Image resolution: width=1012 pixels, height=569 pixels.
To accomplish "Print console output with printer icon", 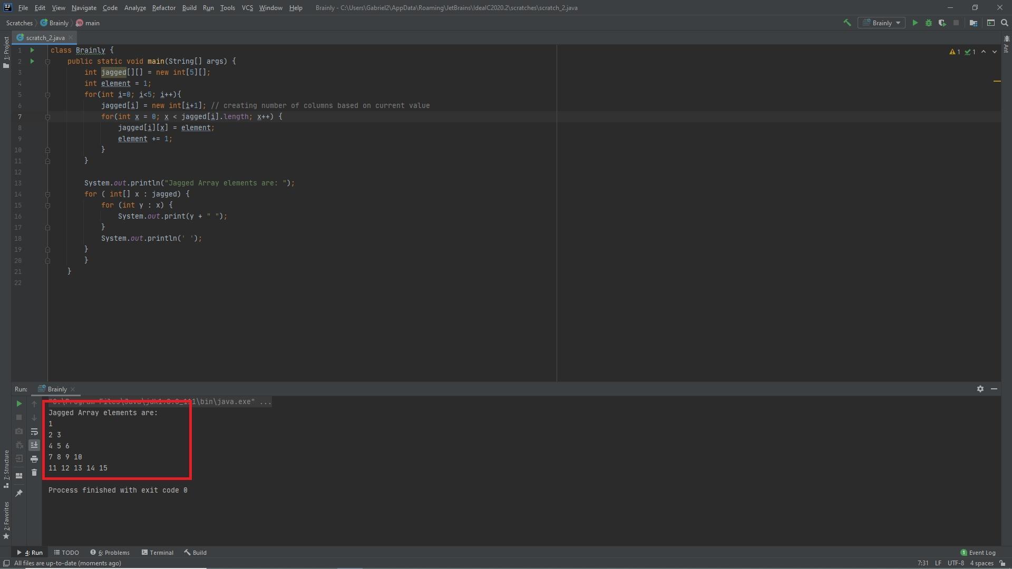I will click(x=34, y=459).
